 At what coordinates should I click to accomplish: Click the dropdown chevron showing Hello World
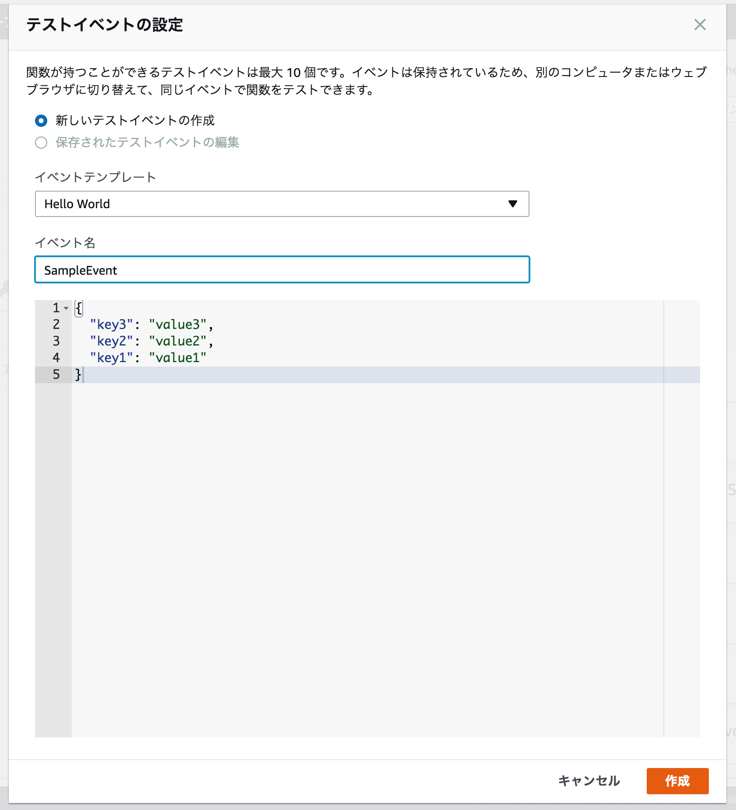pos(513,204)
